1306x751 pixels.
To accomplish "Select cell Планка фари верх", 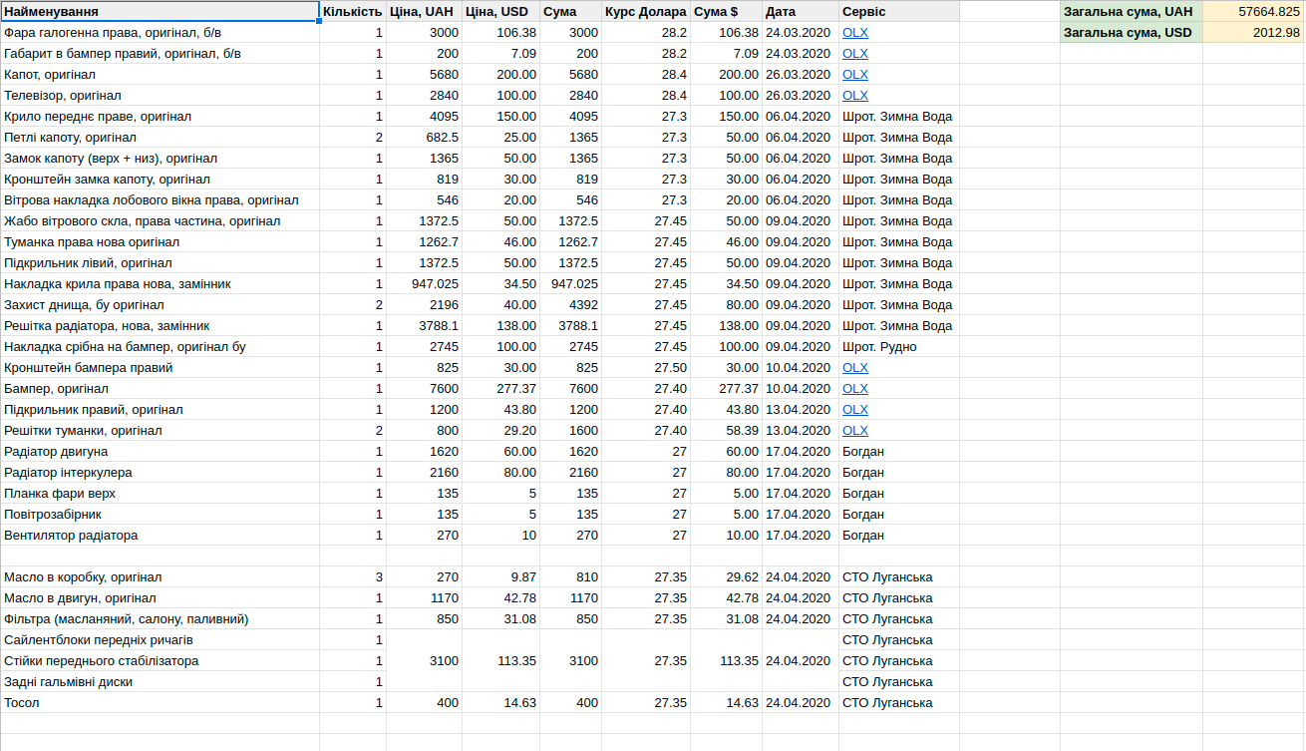I will (x=160, y=493).
